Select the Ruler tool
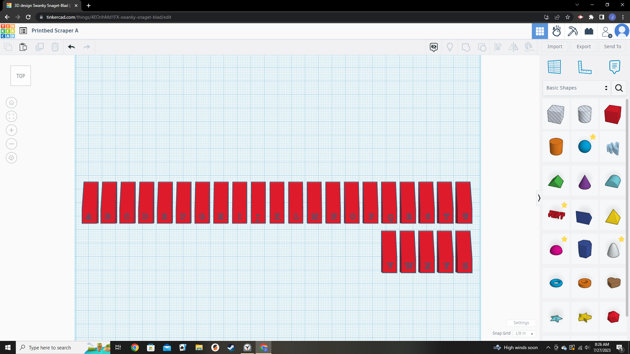The height and width of the screenshot is (354, 630). pos(584,67)
